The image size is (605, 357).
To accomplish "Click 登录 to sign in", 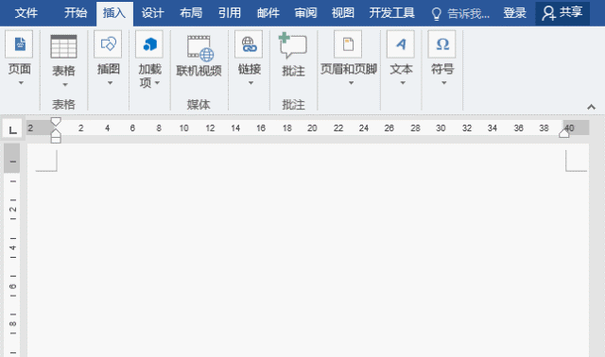I will pos(514,13).
